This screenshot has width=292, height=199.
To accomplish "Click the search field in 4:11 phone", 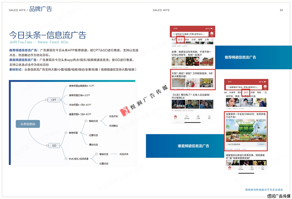I will [x=244, y=87].
